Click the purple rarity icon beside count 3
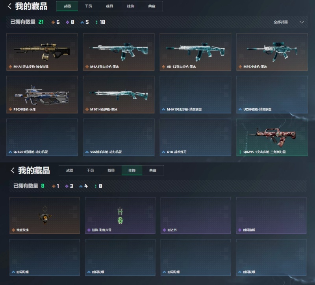Image resolution: width=315 pixels, height=285 pixels. (x=67, y=186)
